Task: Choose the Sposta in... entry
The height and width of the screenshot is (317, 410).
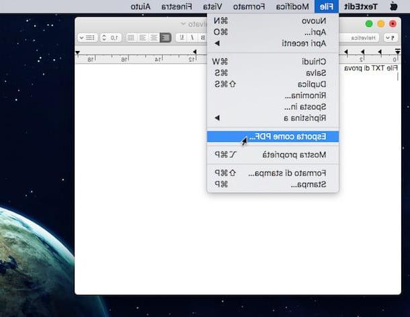Action: (x=273, y=107)
